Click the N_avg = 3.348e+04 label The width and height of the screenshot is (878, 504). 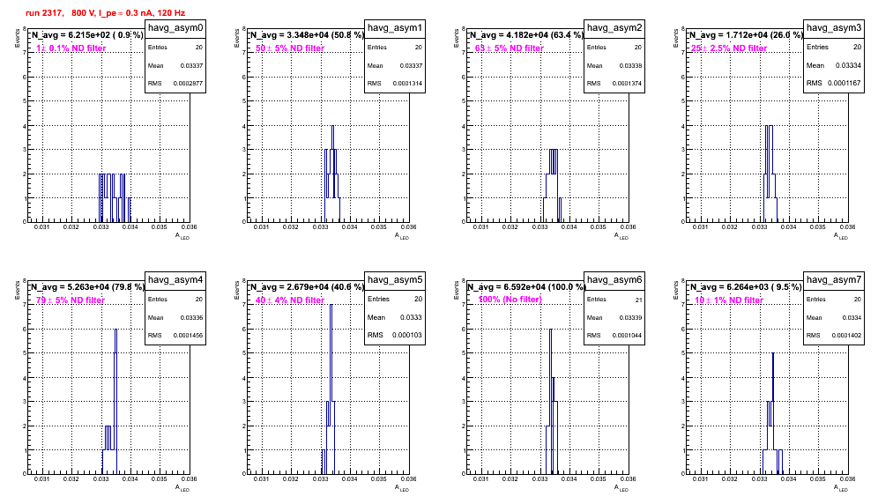point(307,34)
